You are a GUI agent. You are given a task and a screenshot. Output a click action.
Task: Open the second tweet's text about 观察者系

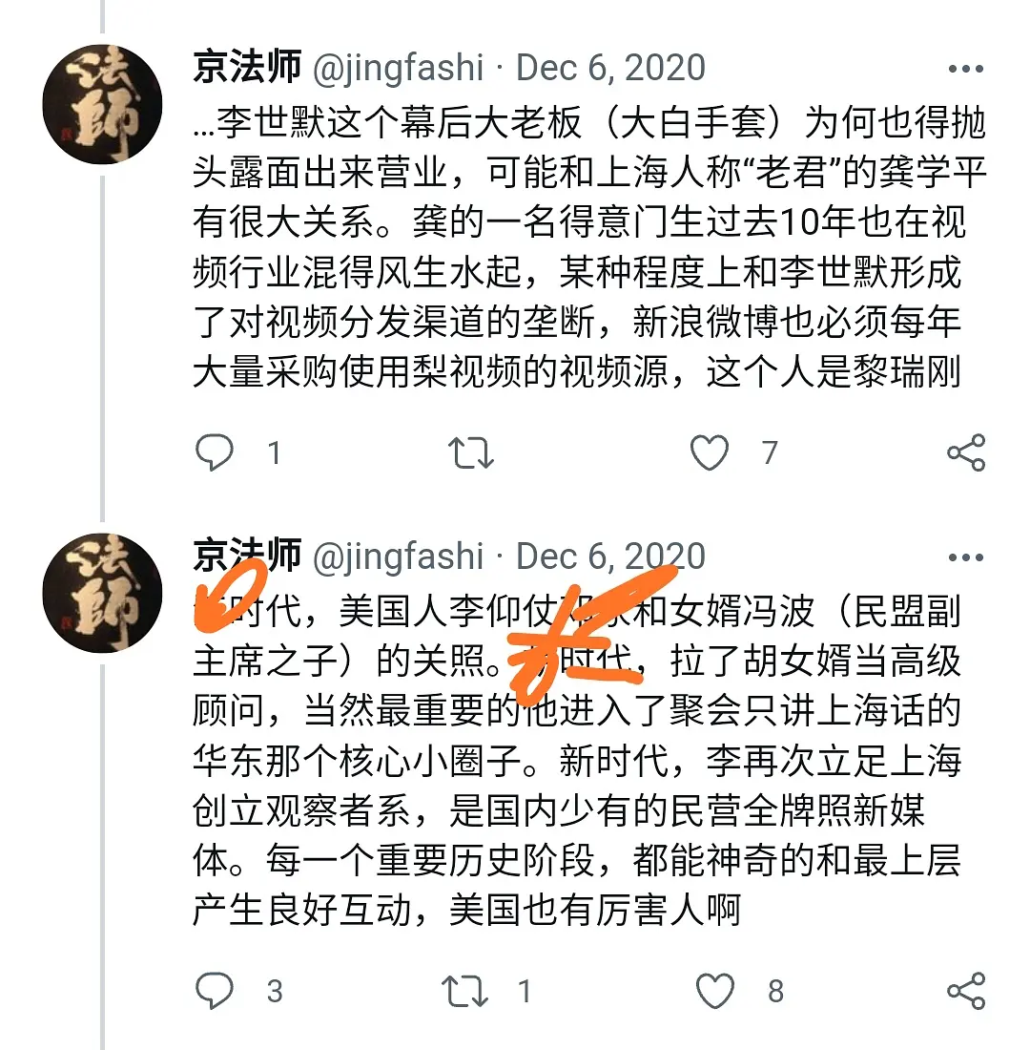[x=577, y=760]
